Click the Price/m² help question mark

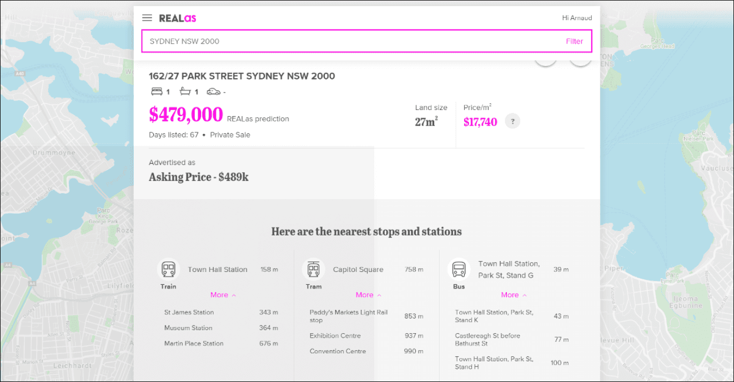tap(512, 121)
